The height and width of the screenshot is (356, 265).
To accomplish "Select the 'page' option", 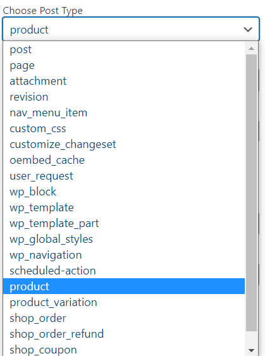I will coord(124,65).
